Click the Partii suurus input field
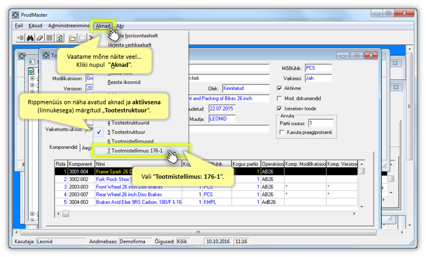 [321, 123]
